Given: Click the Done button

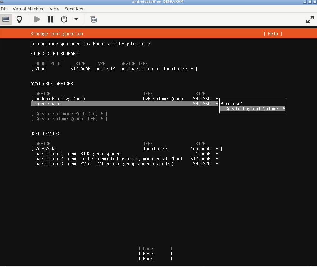Looking at the screenshot, I should (x=156, y=249).
